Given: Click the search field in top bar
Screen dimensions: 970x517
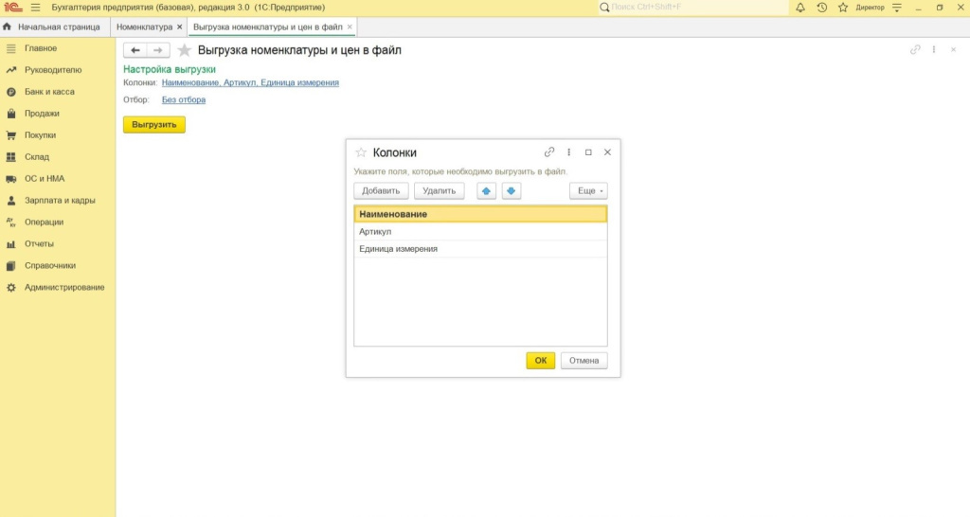Looking at the screenshot, I should [x=692, y=8].
